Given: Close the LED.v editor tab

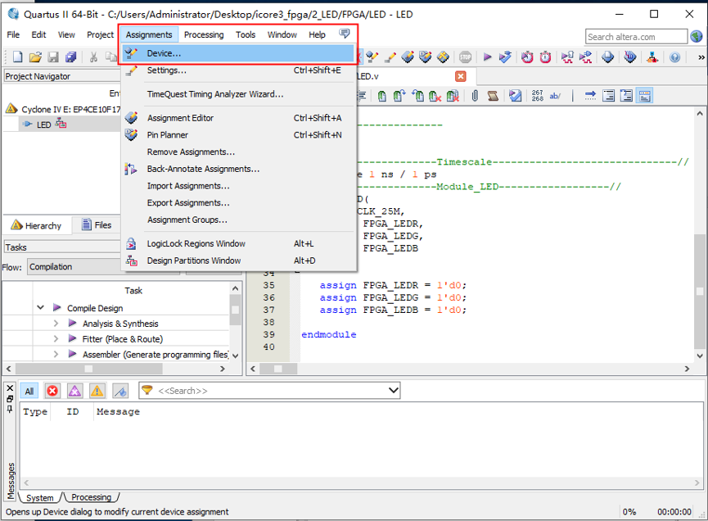Looking at the screenshot, I should coord(460,76).
